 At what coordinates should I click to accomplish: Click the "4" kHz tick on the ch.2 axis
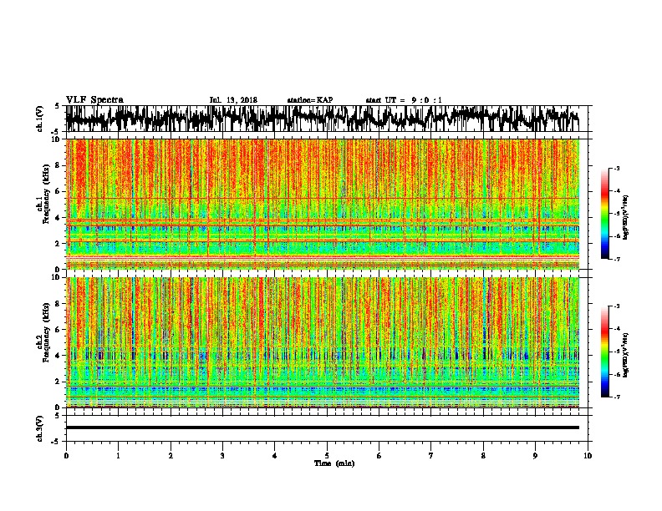tap(58, 356)
